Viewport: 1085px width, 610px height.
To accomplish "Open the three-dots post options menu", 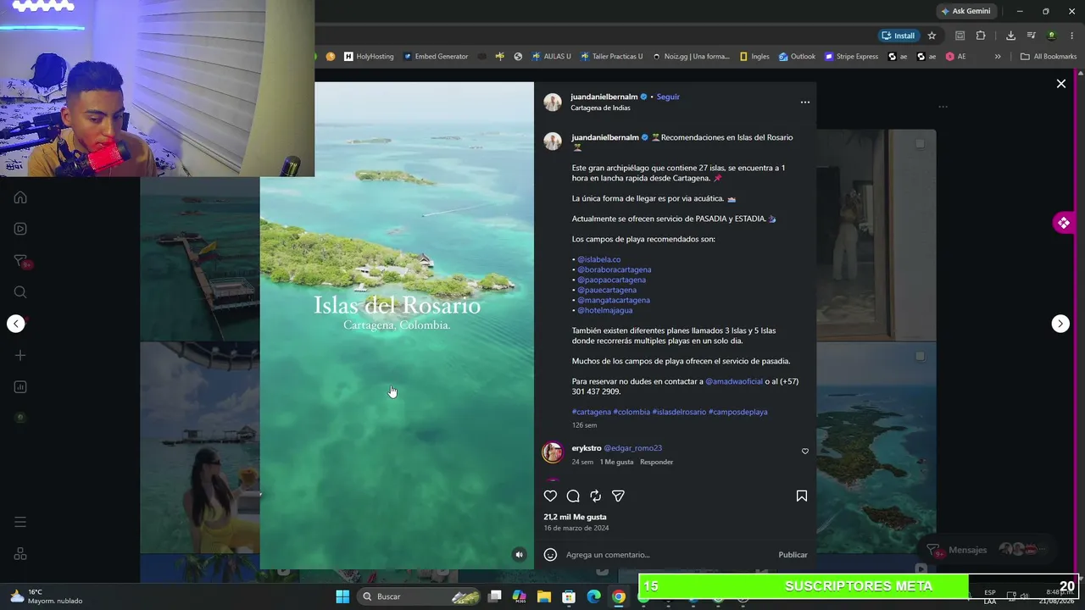I will pos(805,103).
